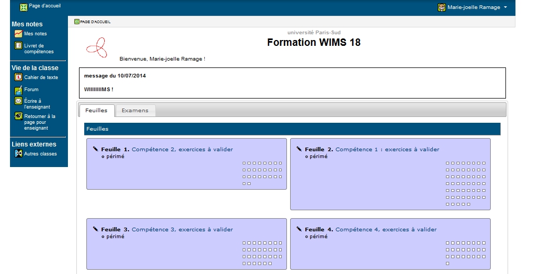536x274 pixels.
Task: Click the user avatar icon beside Marie-joelle Ramage
Action: click(x=441, y=7)
